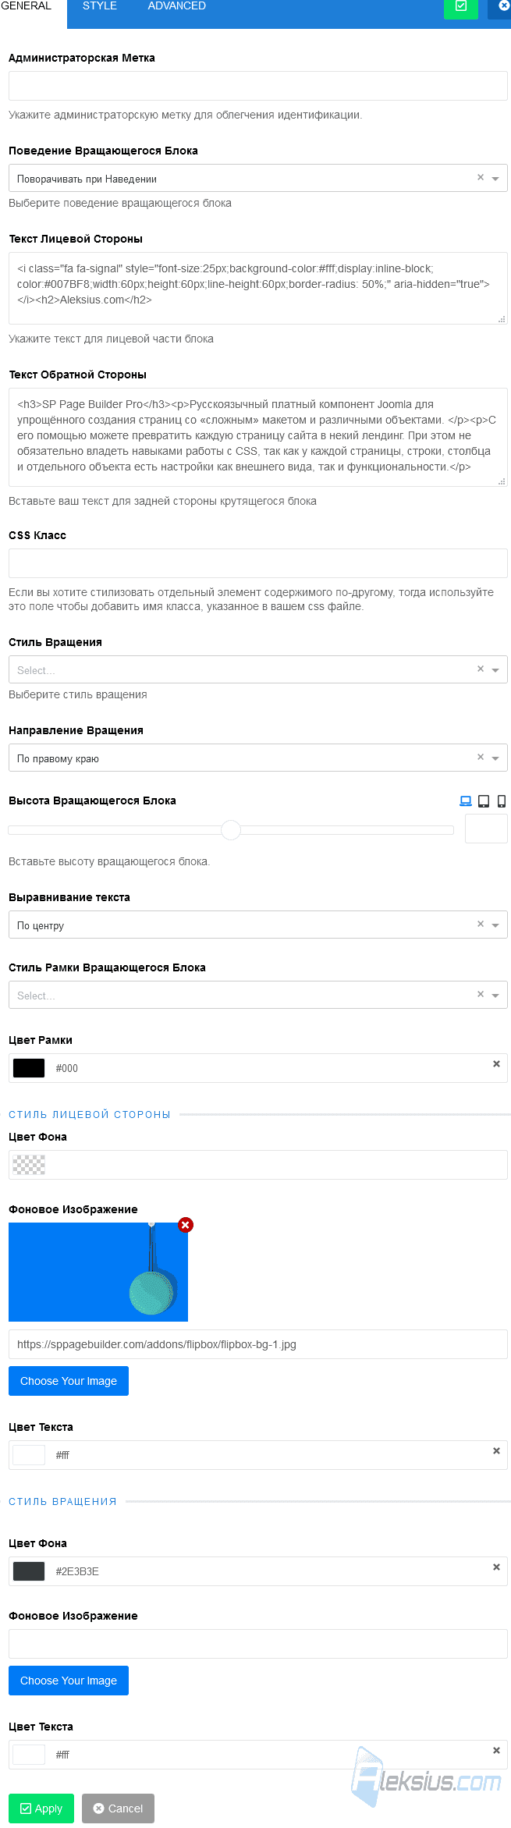
Task: Remove the front side background image
Action: coord(185,1225)
